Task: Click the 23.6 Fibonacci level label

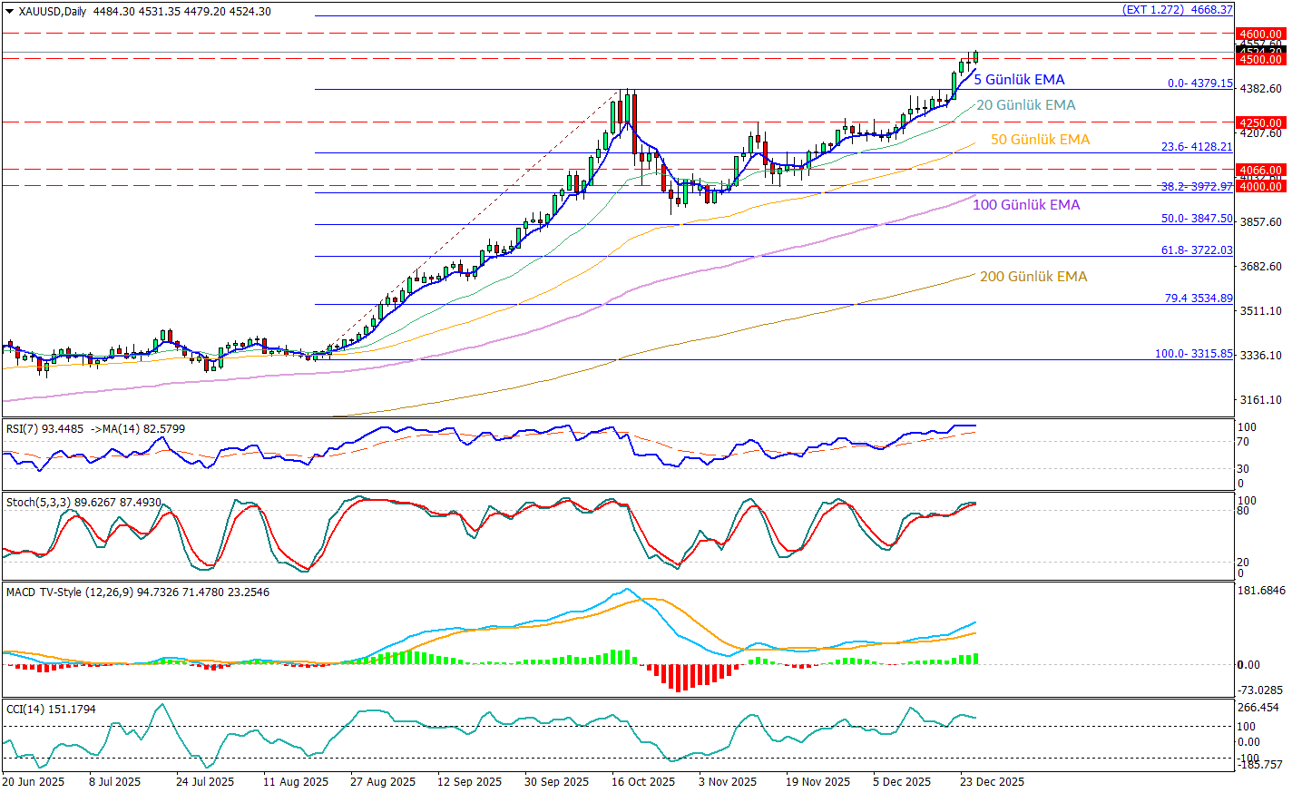Action: pyautogui.click(x=1197, y=147)
